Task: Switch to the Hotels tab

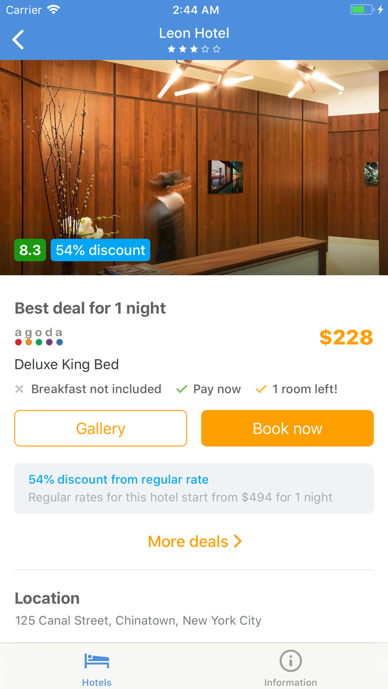Action: pyautogui.click(x=96, y=667)
